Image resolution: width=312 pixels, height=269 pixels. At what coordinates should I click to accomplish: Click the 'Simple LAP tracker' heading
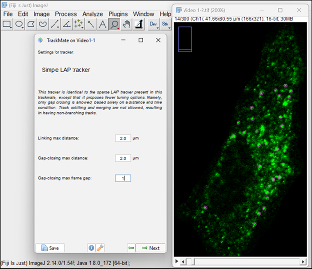pyautogui.click(x=66, y=70)
